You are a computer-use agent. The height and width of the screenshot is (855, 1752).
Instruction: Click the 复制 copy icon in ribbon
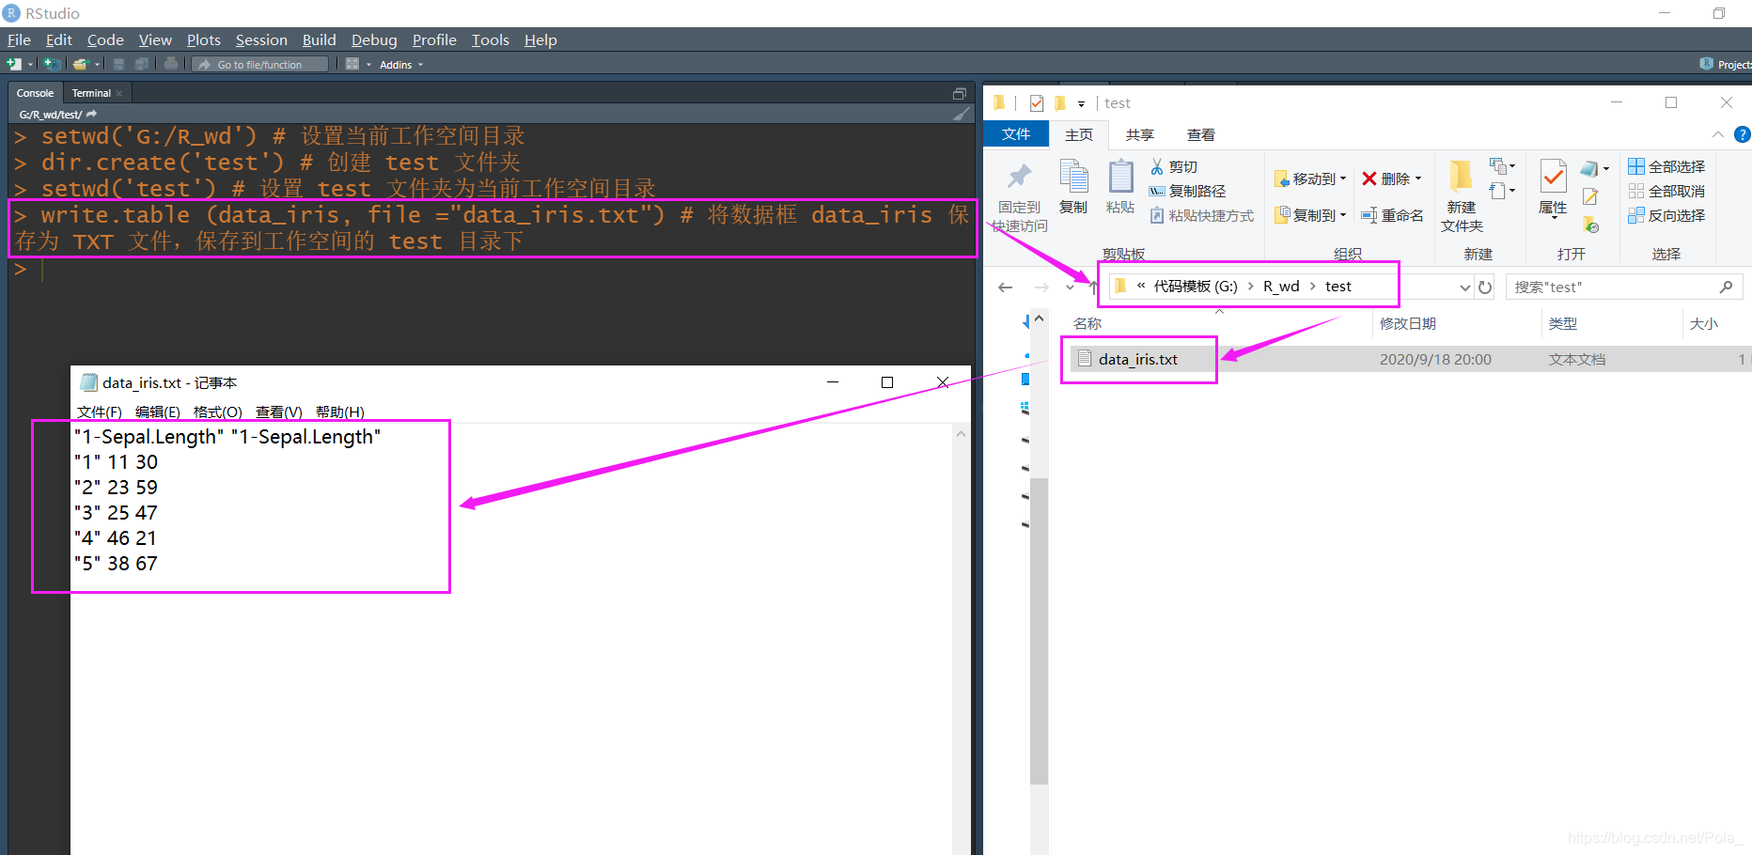(x=1073, y=176)
